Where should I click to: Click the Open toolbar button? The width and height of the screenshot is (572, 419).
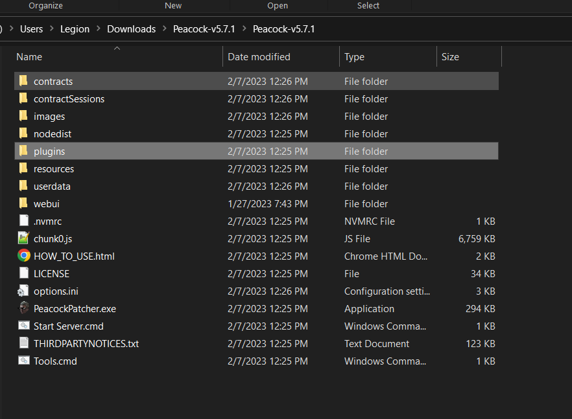coord(278,5)
